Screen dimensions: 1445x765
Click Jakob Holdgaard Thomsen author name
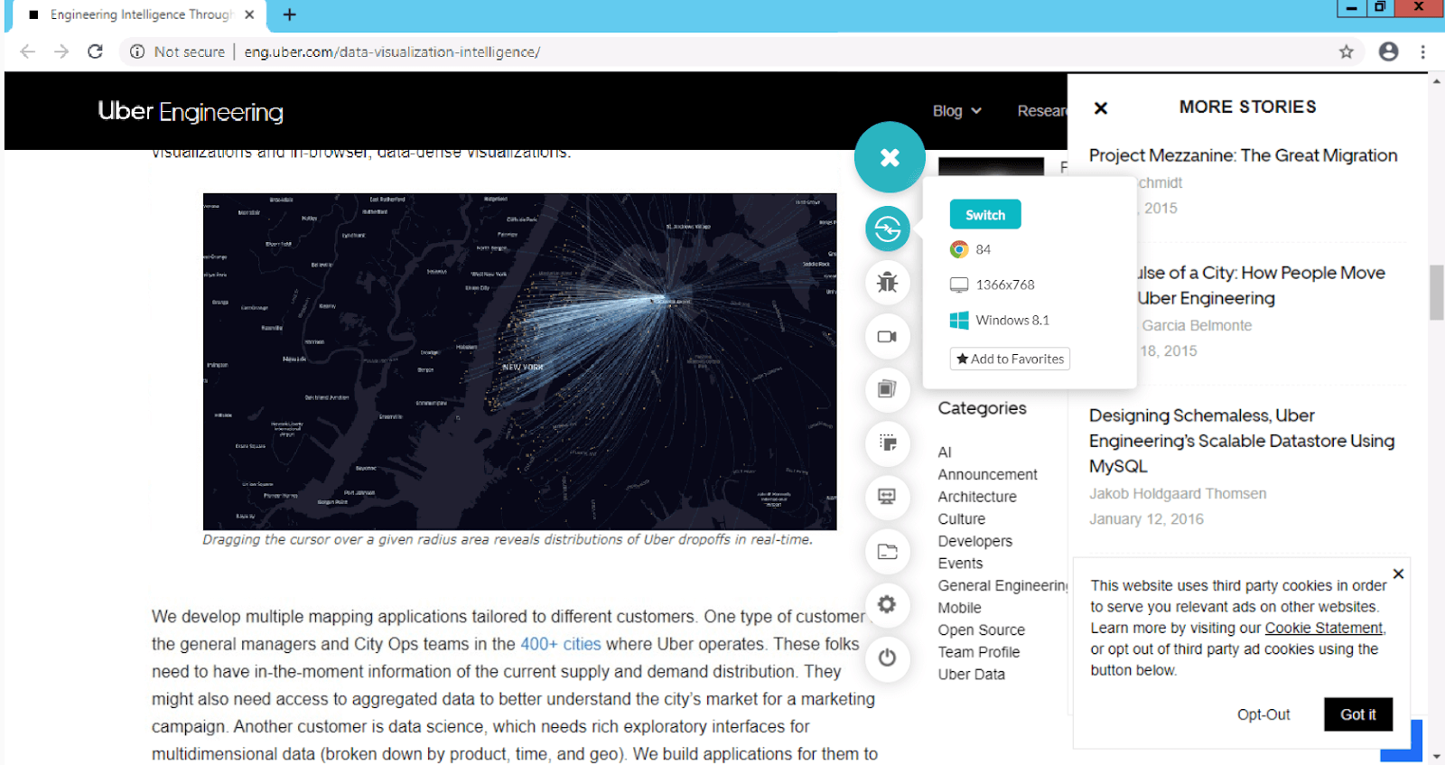(1178, 493)
